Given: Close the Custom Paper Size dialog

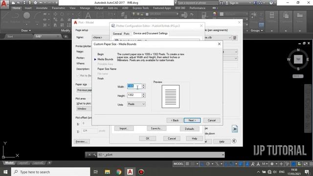Looking at the screenshot, I should tap(219, 44).
